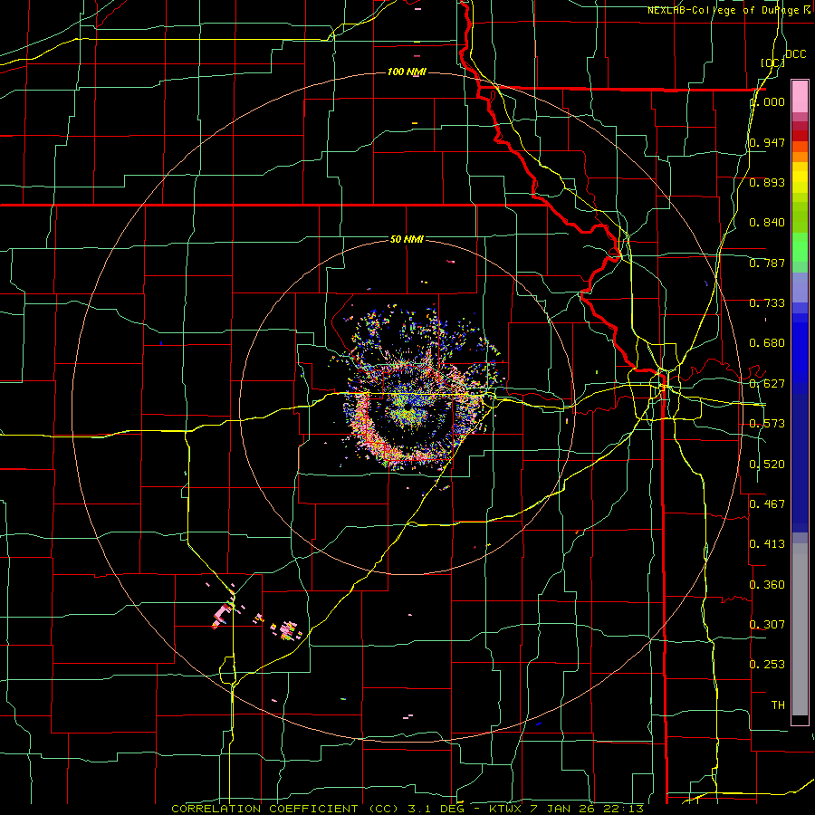815x815 pixels.
Task: Click the Correlation Coefficient product title caption
Action: point(407,809)
